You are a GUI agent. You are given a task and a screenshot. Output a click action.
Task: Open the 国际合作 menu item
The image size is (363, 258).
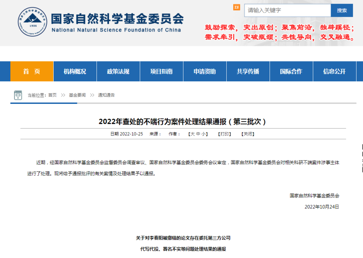pyautogui.click(x=291, y=71)
